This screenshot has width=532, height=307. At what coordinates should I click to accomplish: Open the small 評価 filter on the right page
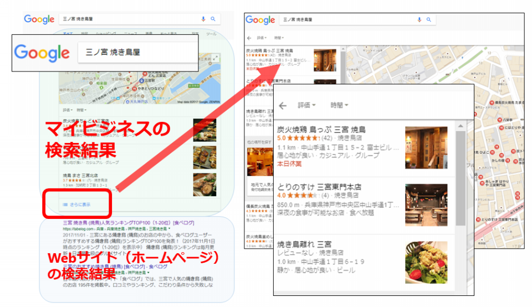262,38
